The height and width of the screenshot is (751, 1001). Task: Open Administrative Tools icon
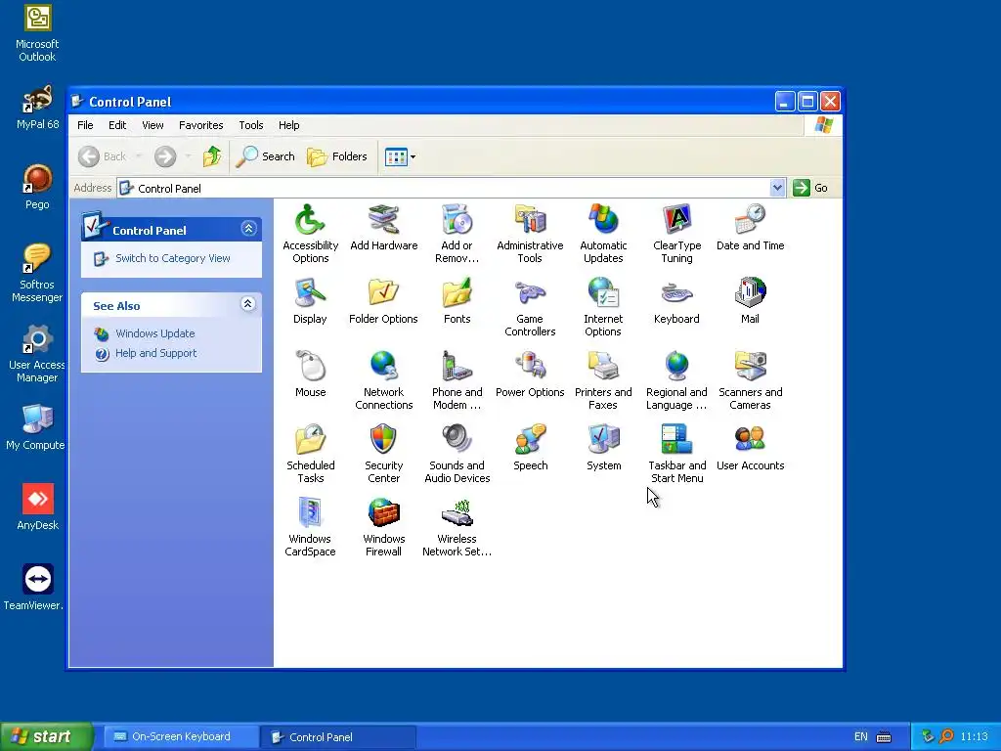click(x=530, y=233)
